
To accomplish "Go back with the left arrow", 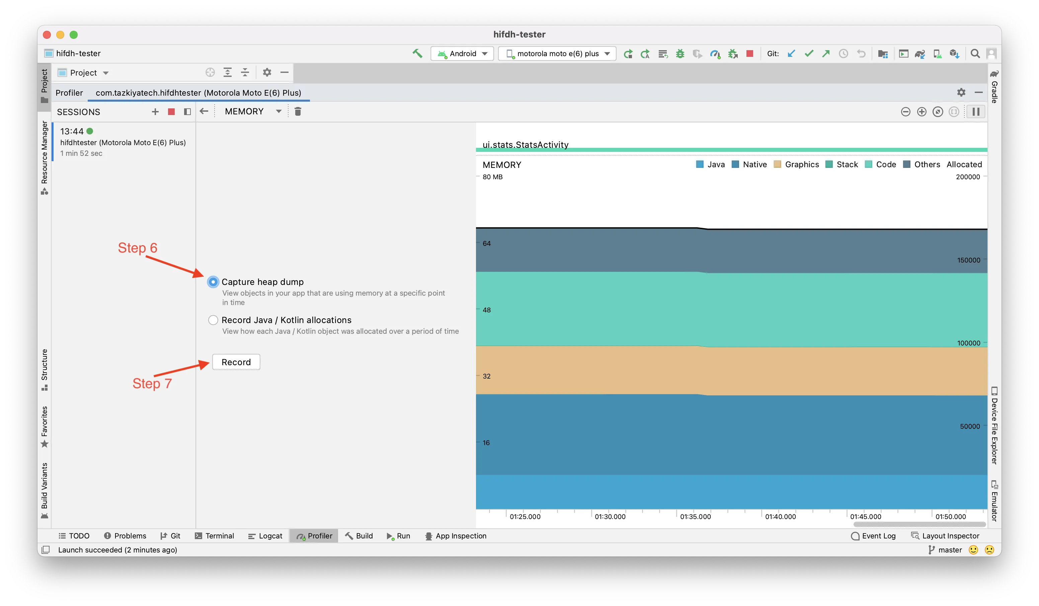I will click(x=204, y=112).
